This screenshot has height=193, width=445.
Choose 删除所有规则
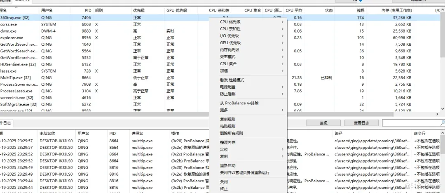point(248,133)
